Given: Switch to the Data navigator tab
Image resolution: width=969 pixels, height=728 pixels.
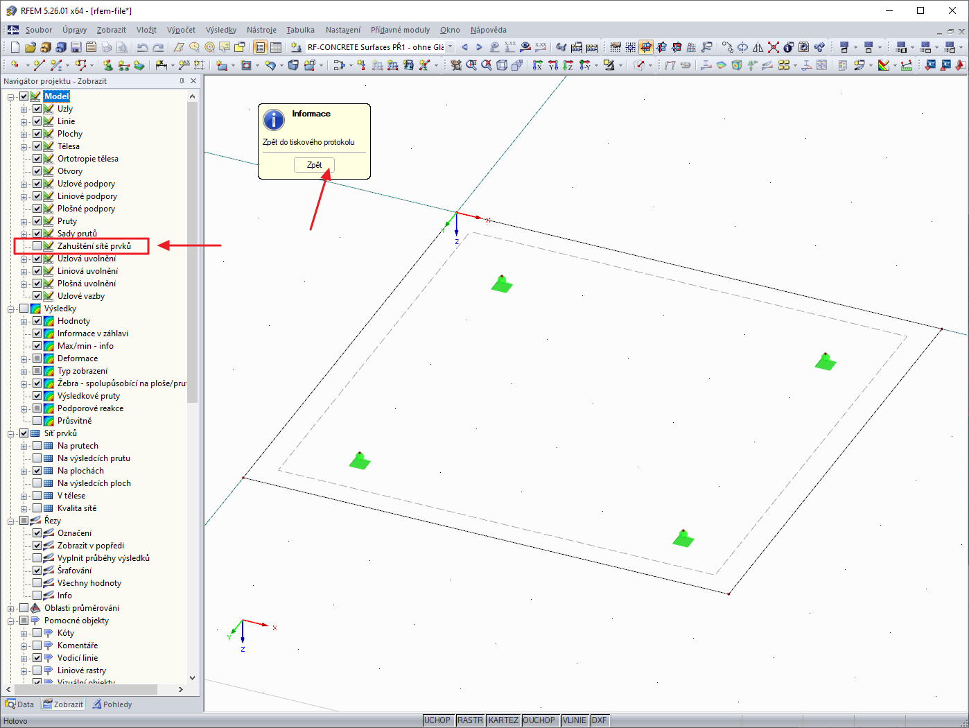Looking at the screenshot, I should click(x=19, y=704).
